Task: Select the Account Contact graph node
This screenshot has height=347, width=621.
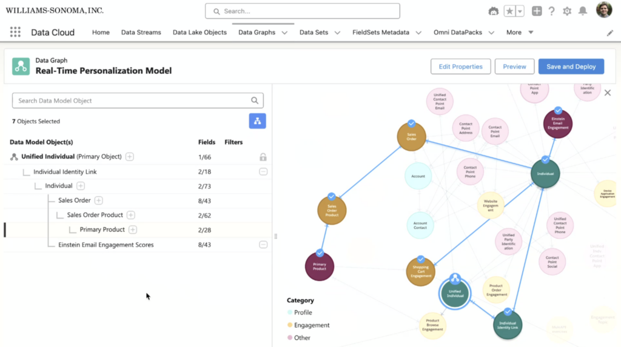Action: [x=420, y=225]
